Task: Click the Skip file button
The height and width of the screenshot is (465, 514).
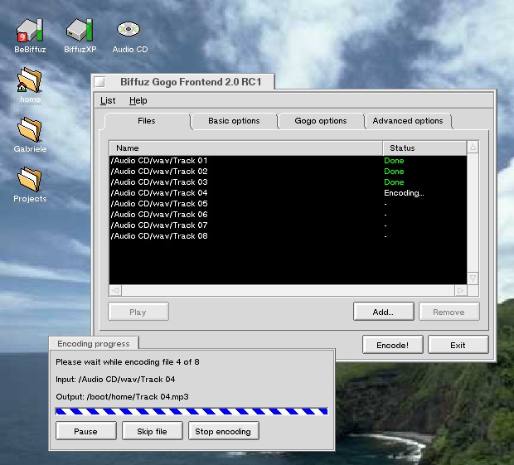Action: click(x=152, y=431)
